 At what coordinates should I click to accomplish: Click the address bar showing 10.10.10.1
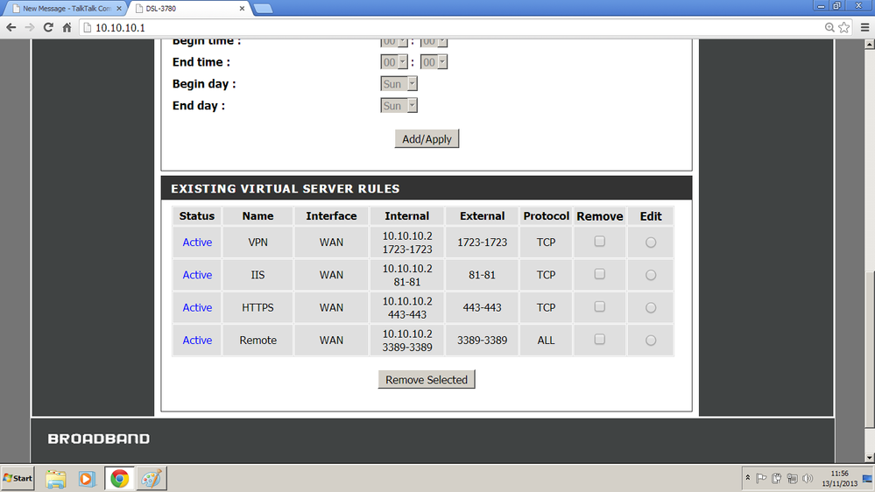(438, 27)
